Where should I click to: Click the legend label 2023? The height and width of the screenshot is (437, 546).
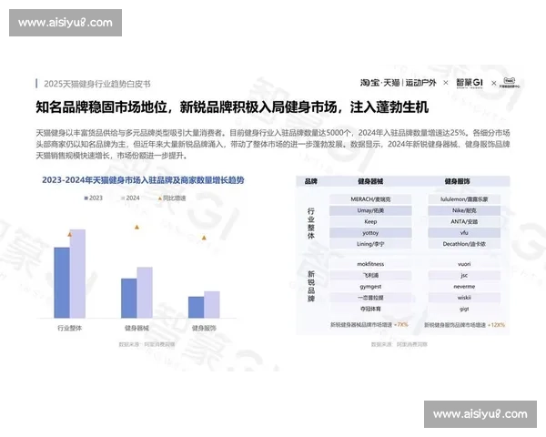(96, 198)
